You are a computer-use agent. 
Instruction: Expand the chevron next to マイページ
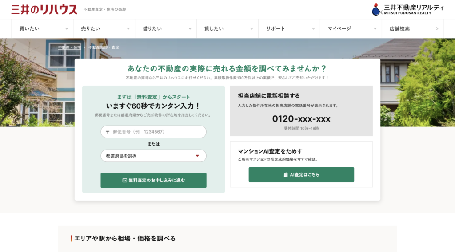pyautogui.click(x=375, y=29)
